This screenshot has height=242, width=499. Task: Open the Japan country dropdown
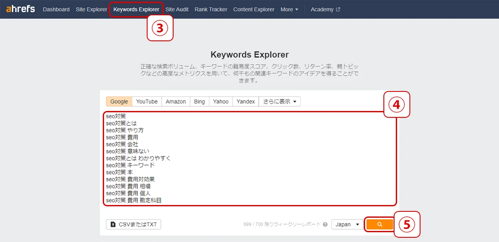(x=347, y=224)
